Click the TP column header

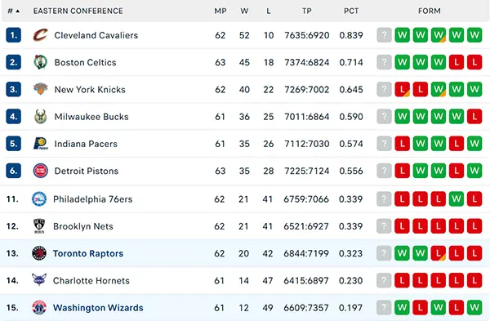click(307, 11)
